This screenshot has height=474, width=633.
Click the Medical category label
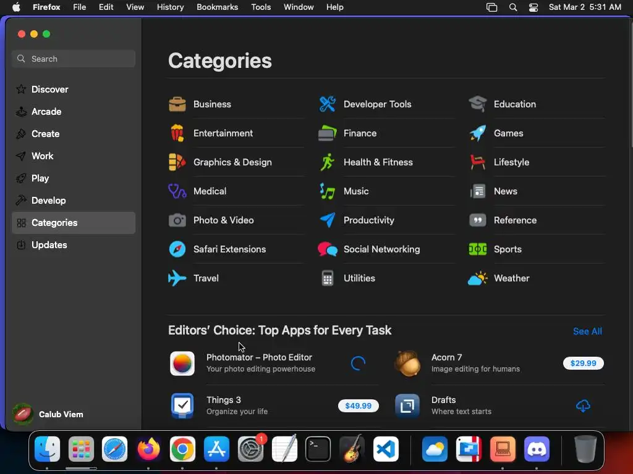[210, 191]
